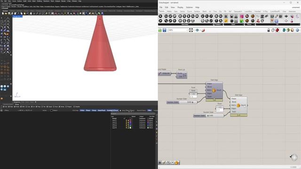Screen dimensions: 301x169
Task: Click the yellow icon in Params Input panel
Action: (226, 21)
